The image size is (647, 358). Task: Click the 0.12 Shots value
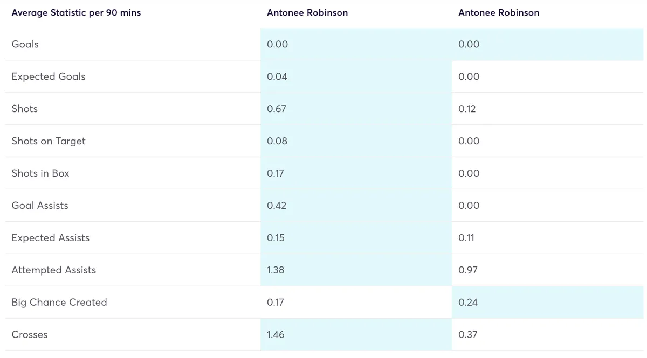(x=467, y=109)
